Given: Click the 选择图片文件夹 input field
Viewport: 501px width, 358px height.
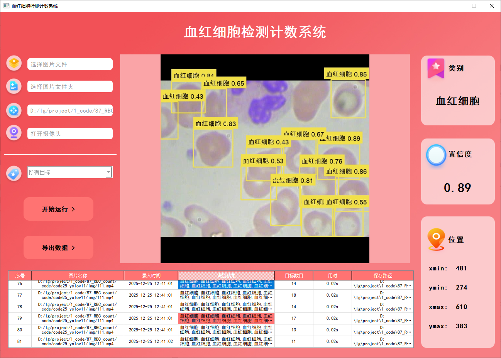Looking at the screenshot, I should coord(70,86).
